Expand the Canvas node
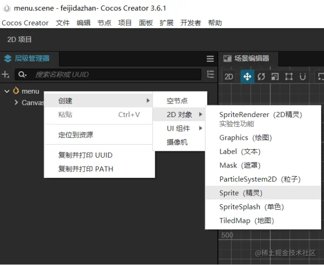Image resolution: width=324 pixels, height=265 pixels. (x=16, y=103)
